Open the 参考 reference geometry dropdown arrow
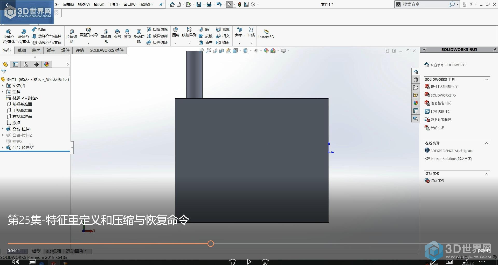The image size is (498, 265). (x=239, y=43)
